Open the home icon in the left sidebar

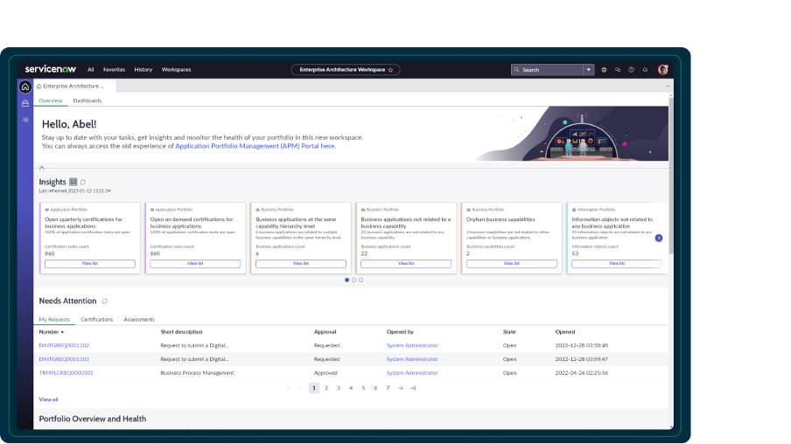coord(25,87)
